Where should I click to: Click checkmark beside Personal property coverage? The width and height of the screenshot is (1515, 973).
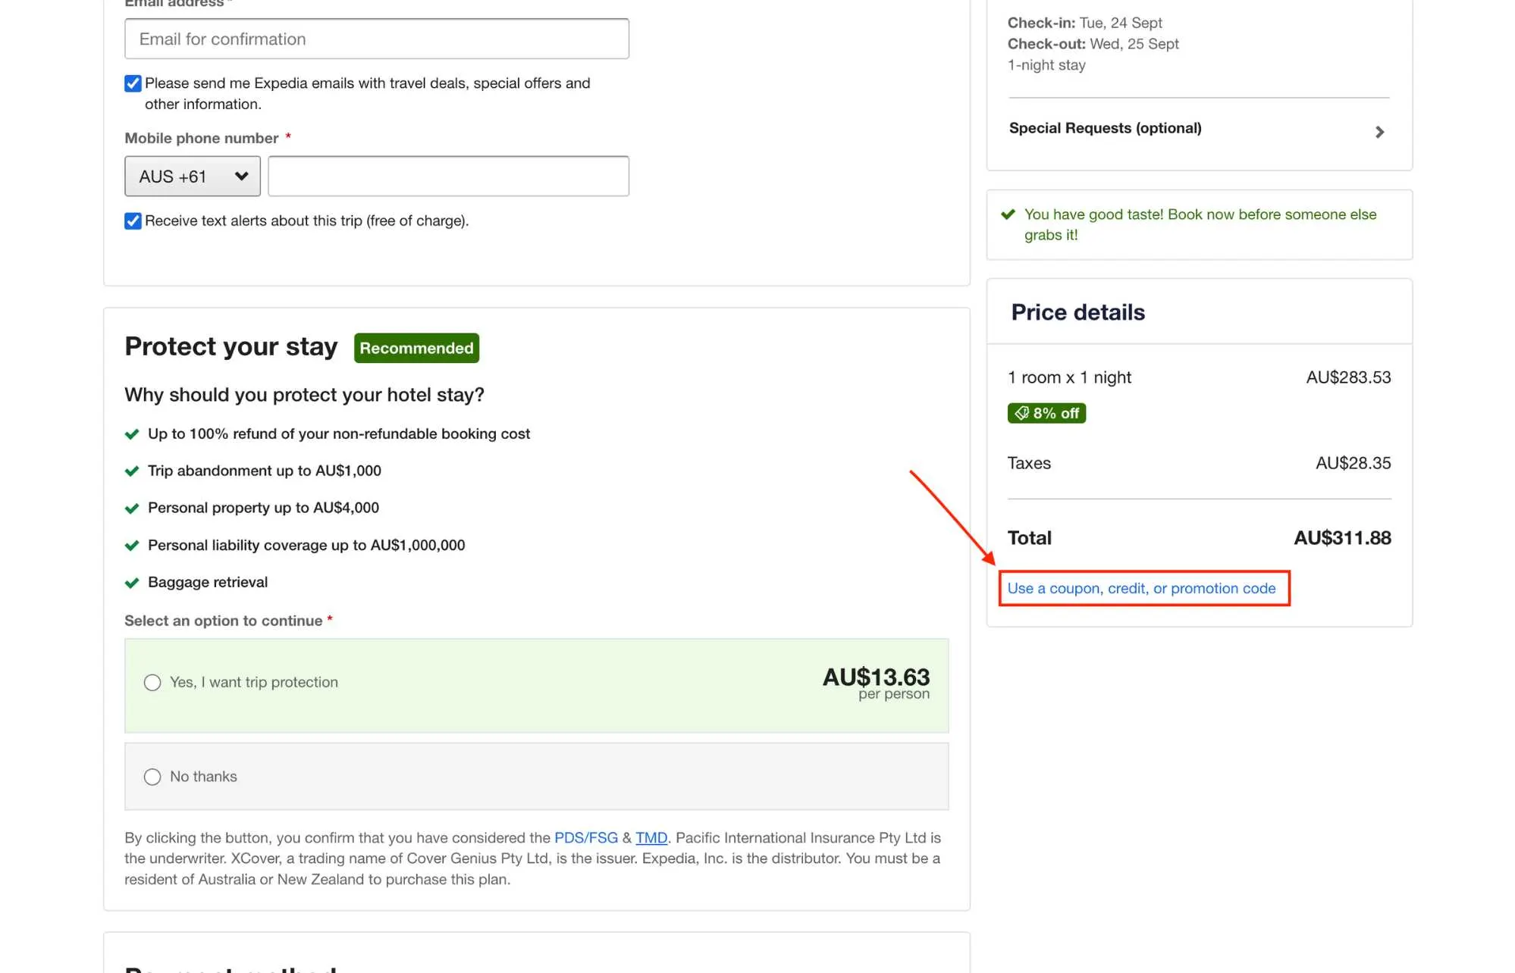[132, 508]
